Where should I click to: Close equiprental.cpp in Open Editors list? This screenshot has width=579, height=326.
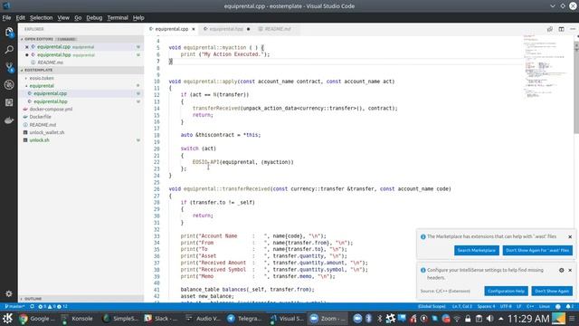(x=26, y=47)
